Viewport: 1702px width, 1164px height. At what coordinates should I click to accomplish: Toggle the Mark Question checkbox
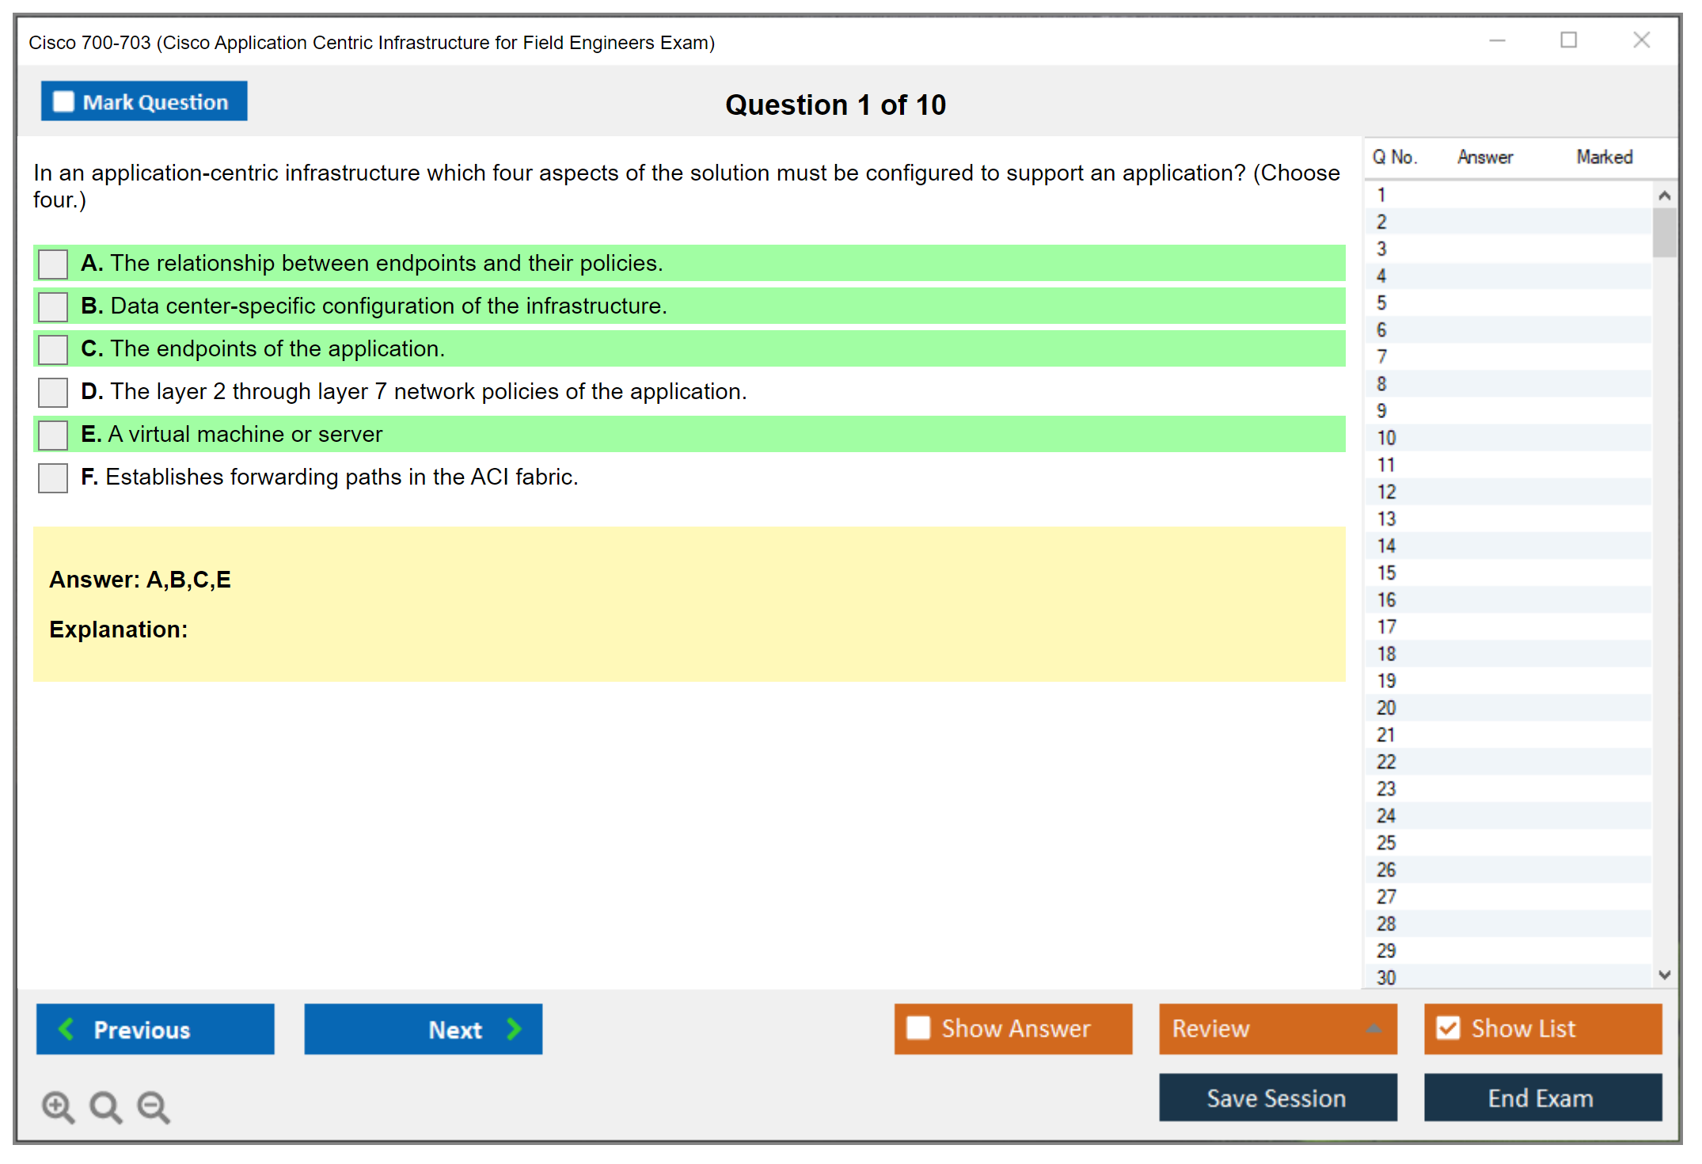[63, 101]
